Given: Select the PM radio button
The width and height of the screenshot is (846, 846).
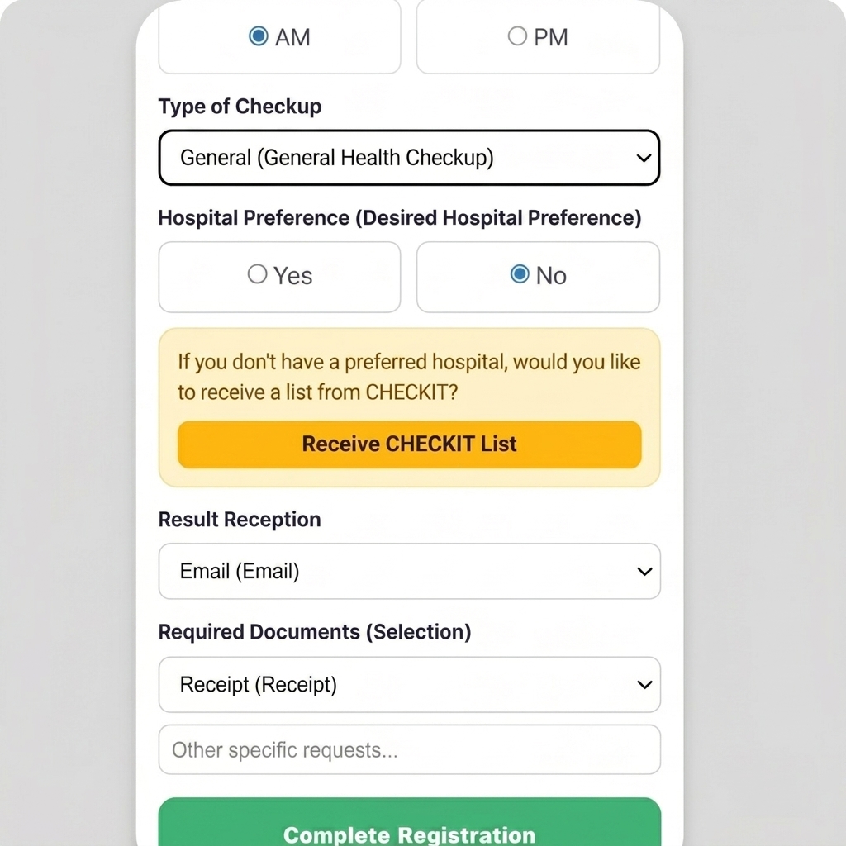Looking at the screenshot, I should [517, 36].
